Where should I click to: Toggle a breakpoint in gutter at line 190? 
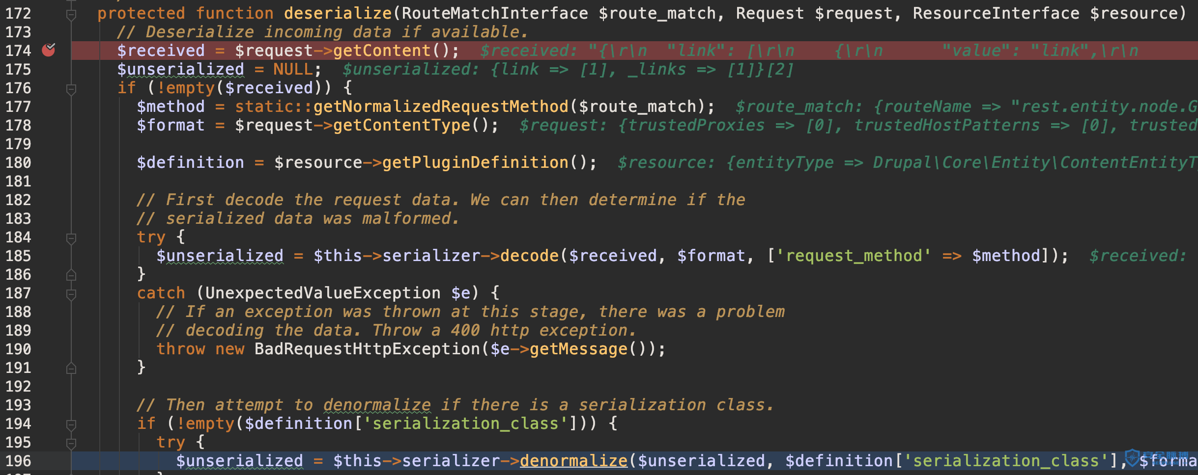(x=49, y=349)
